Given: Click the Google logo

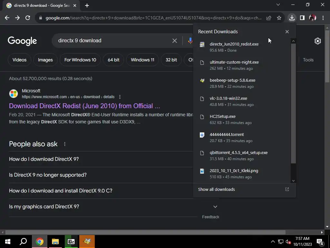Looking at the screenshot, I should click(22, 41).
